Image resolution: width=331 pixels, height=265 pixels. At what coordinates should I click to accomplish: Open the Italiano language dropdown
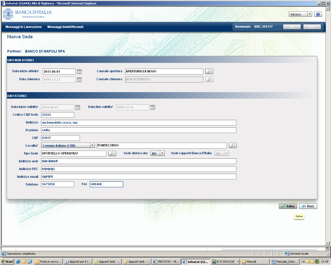(300, 14)
